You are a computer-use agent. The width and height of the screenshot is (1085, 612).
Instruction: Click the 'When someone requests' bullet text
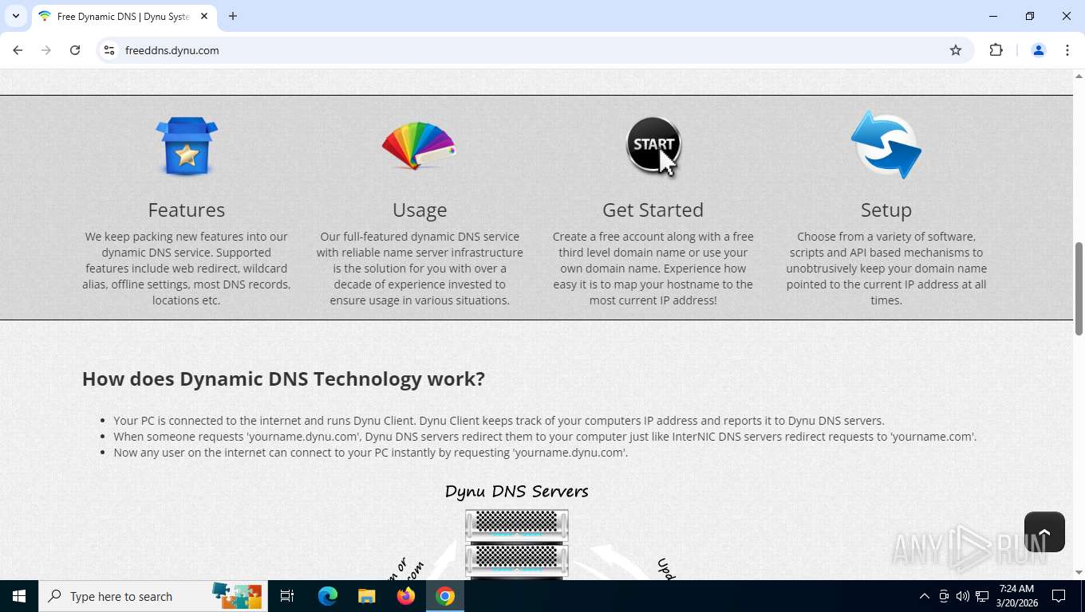click(x=545, y=437)
